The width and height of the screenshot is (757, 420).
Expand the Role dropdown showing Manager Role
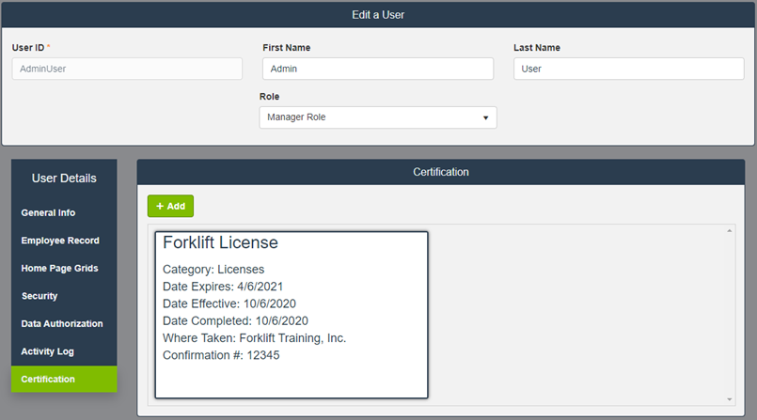(x=378, y=117)
